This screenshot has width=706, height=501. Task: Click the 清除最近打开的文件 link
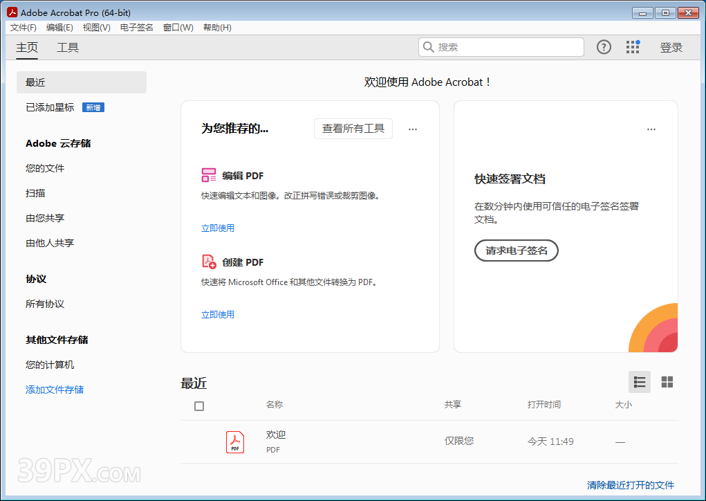coord(631,485)
